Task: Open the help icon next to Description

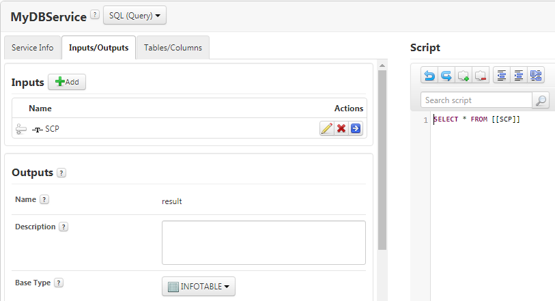Action: coord(63,227)
